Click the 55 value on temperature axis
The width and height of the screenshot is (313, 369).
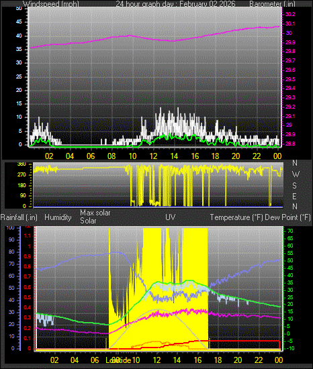click(290, 254)
